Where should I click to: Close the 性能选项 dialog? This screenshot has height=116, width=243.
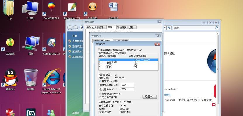(x=158, y=36)
